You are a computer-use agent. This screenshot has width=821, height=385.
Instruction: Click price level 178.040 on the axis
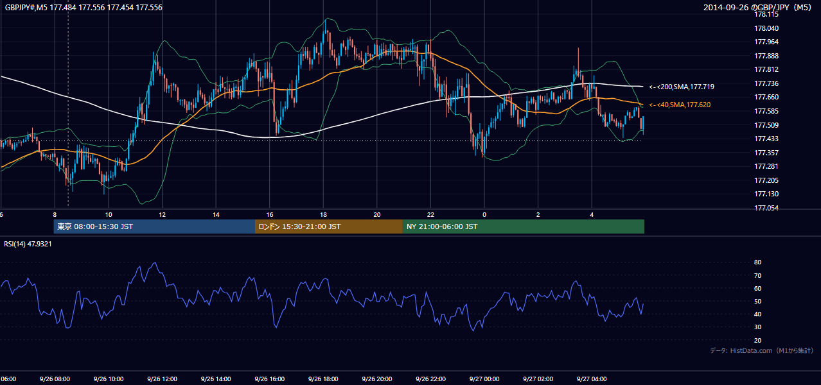click(x=766, y=28)
